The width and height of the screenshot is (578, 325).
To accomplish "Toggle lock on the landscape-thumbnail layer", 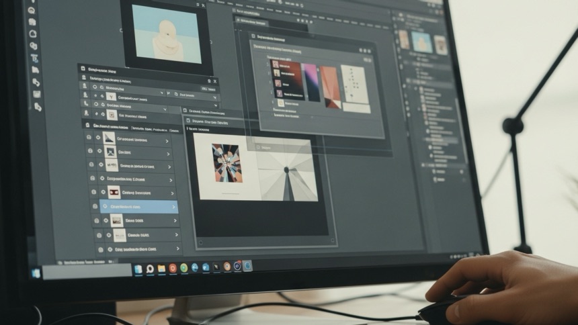I will (97, 221).
